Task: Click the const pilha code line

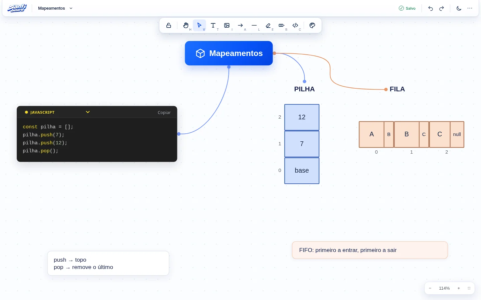Action: pyautogui.click(x=48, y=127)
